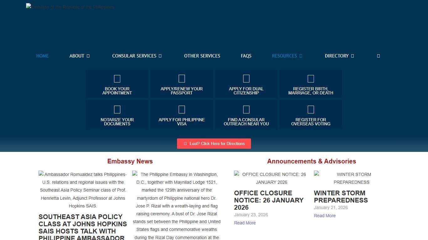Click the icon at far right of navigation bar
Screen dimensions: 428x240
(378, 56)
